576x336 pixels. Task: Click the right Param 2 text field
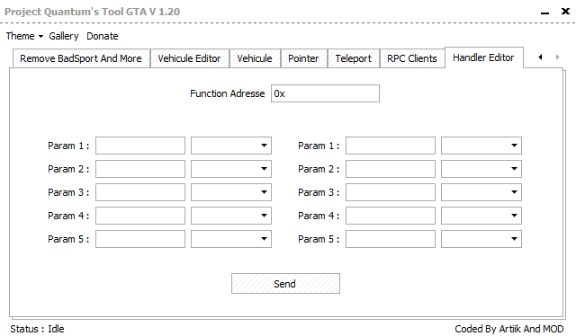tap(391, 169)
